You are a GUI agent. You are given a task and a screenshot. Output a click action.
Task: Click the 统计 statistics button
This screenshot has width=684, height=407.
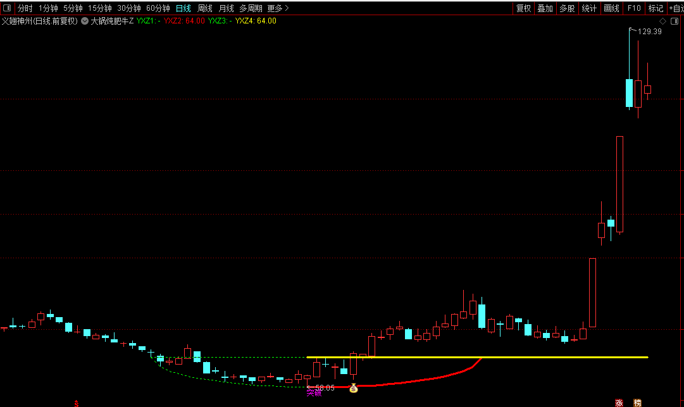pyautogui.click(x=589, y=8)
